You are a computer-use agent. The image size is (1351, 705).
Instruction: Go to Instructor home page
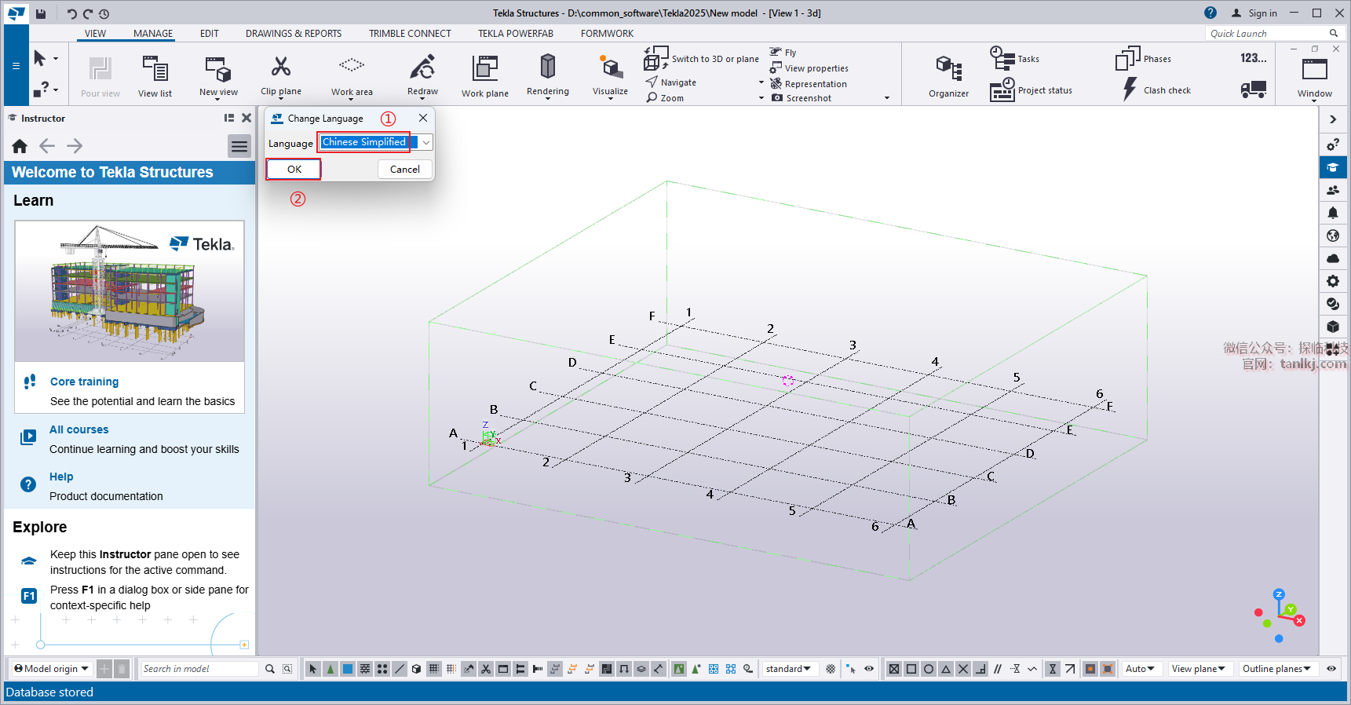pyautogui.click(x=20, y=146)
